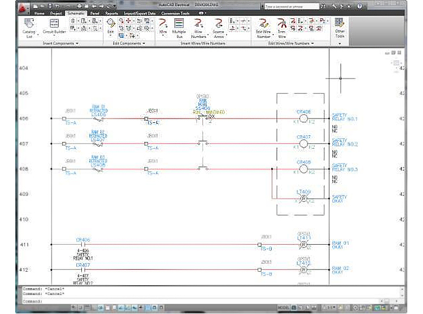This screenshot has width=423, height=314.
Task: Open the dropdown arrow beside Wire Numbers
Action: pos(208,35)
